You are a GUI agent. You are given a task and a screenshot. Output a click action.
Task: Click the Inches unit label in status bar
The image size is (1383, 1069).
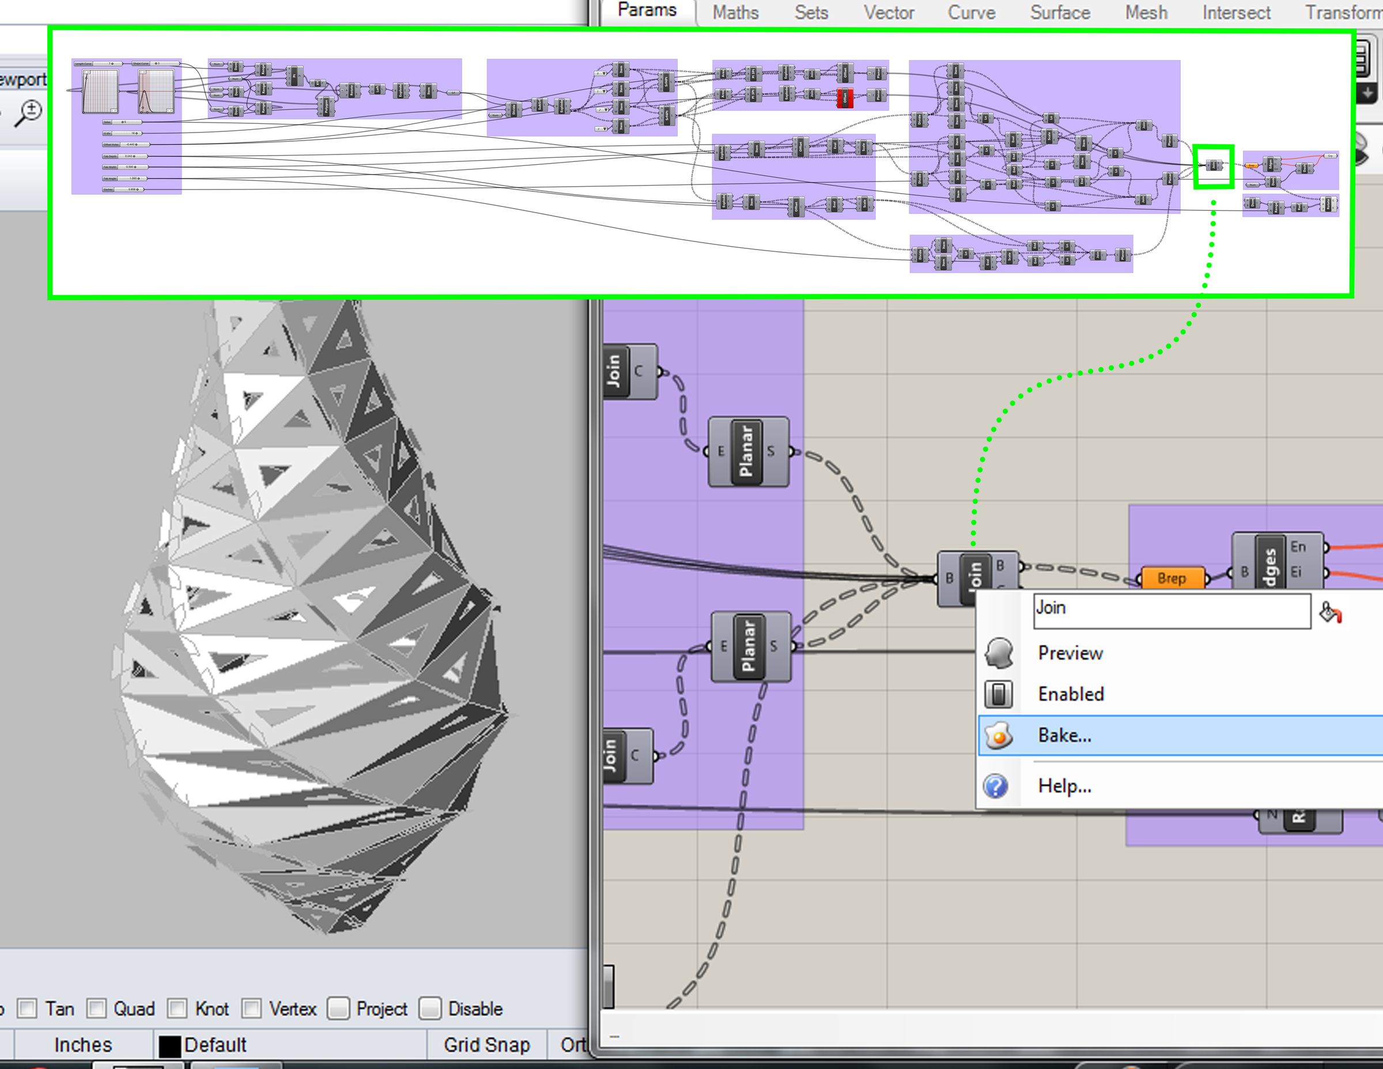83,1045
